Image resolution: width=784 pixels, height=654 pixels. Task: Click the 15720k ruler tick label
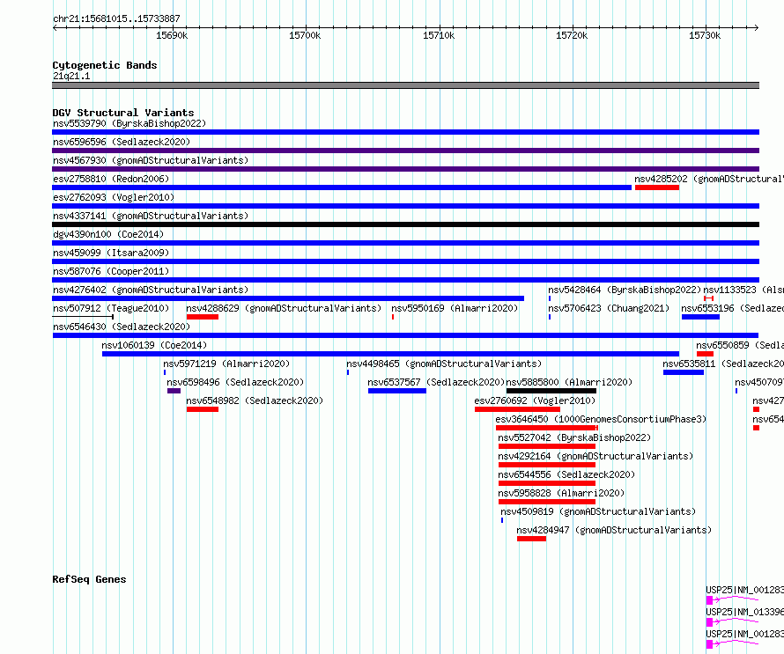tap(572, 35)
